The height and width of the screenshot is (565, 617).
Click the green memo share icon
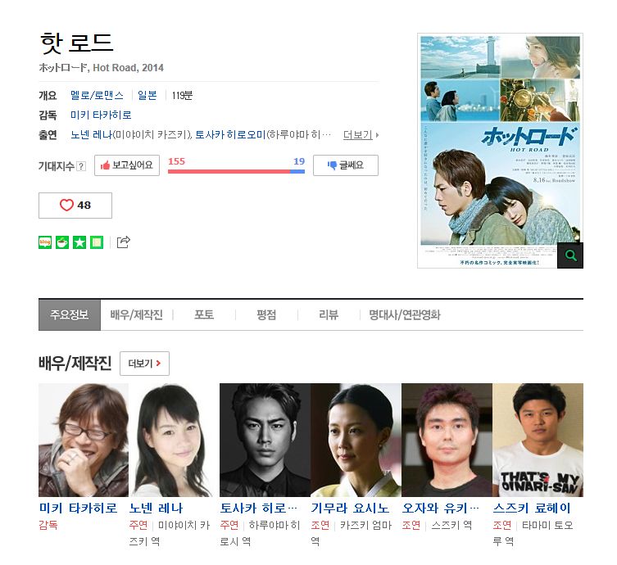(x=97, y=242)
